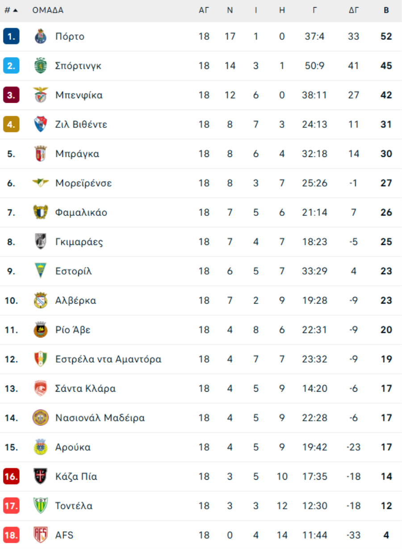The height and width of the screenshot is (549, 402).
Task: Click the AFS team crest icon
Action: tap(41, 535)
